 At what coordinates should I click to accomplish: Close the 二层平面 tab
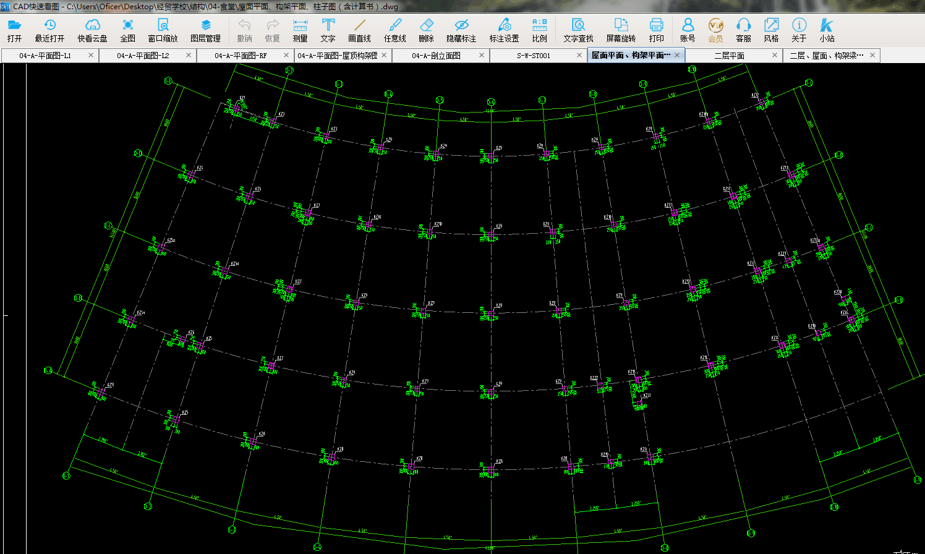pyautogui.click(x=775, y=55)
